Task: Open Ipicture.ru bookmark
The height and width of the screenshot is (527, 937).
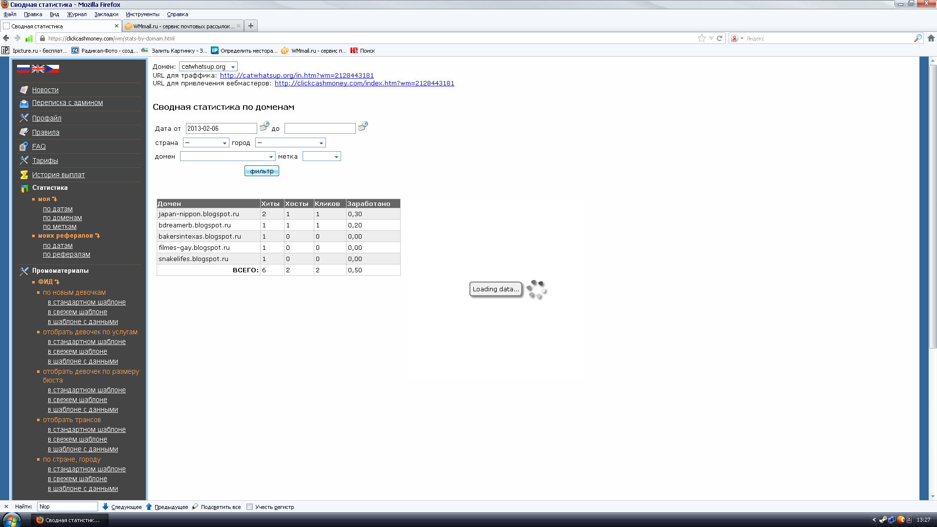Action: coord(35,51)
